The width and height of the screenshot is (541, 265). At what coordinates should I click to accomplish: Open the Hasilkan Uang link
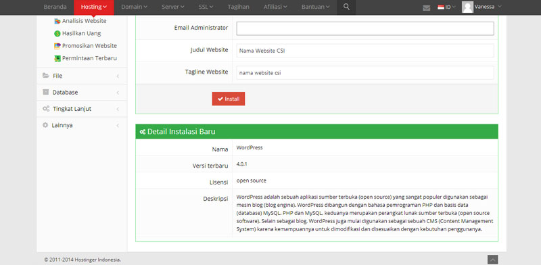tap(81, 34)
